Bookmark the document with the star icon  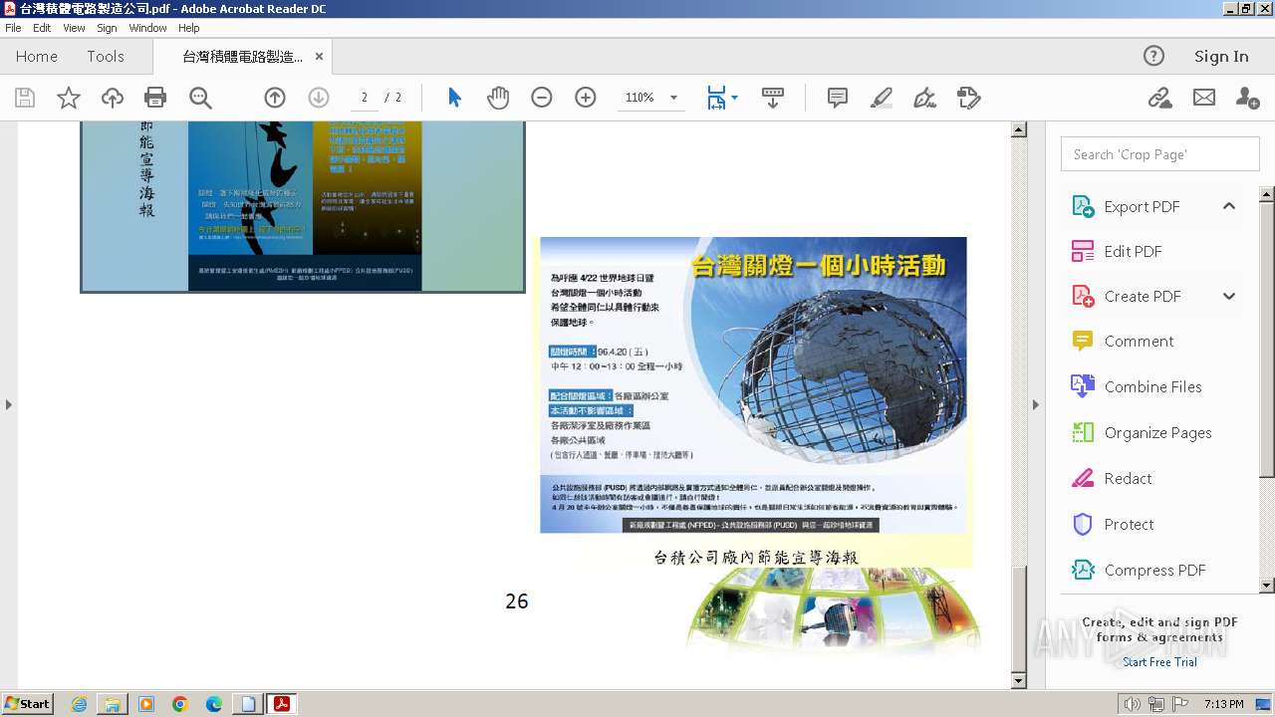click(x=69, y=98)
